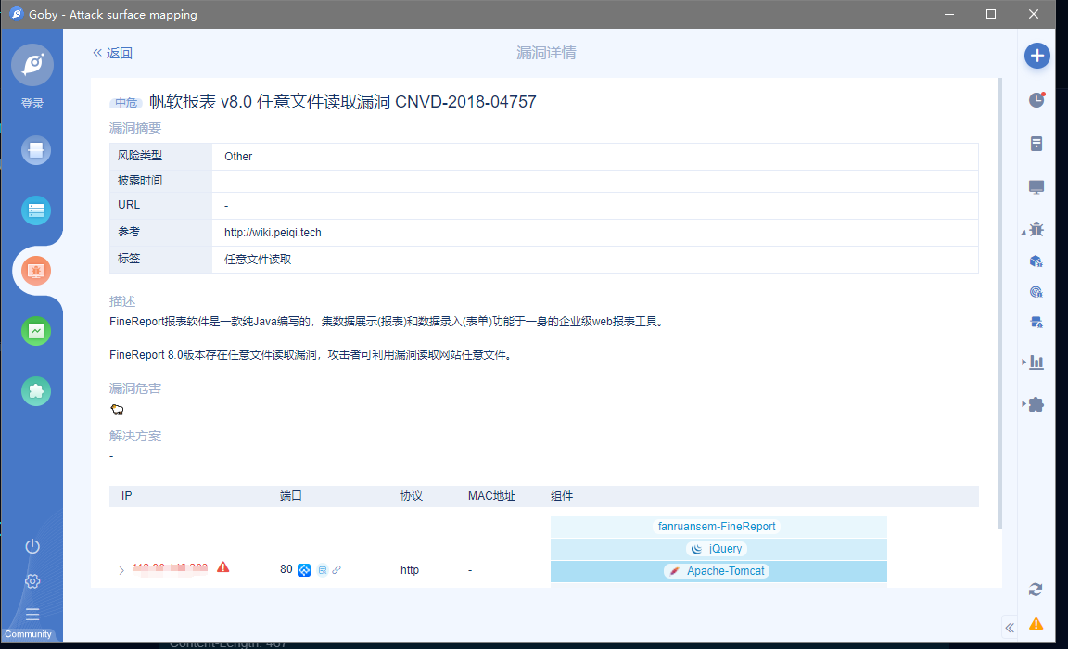
Task: Expand the IP address row chevron
Action: click(121, 570)
